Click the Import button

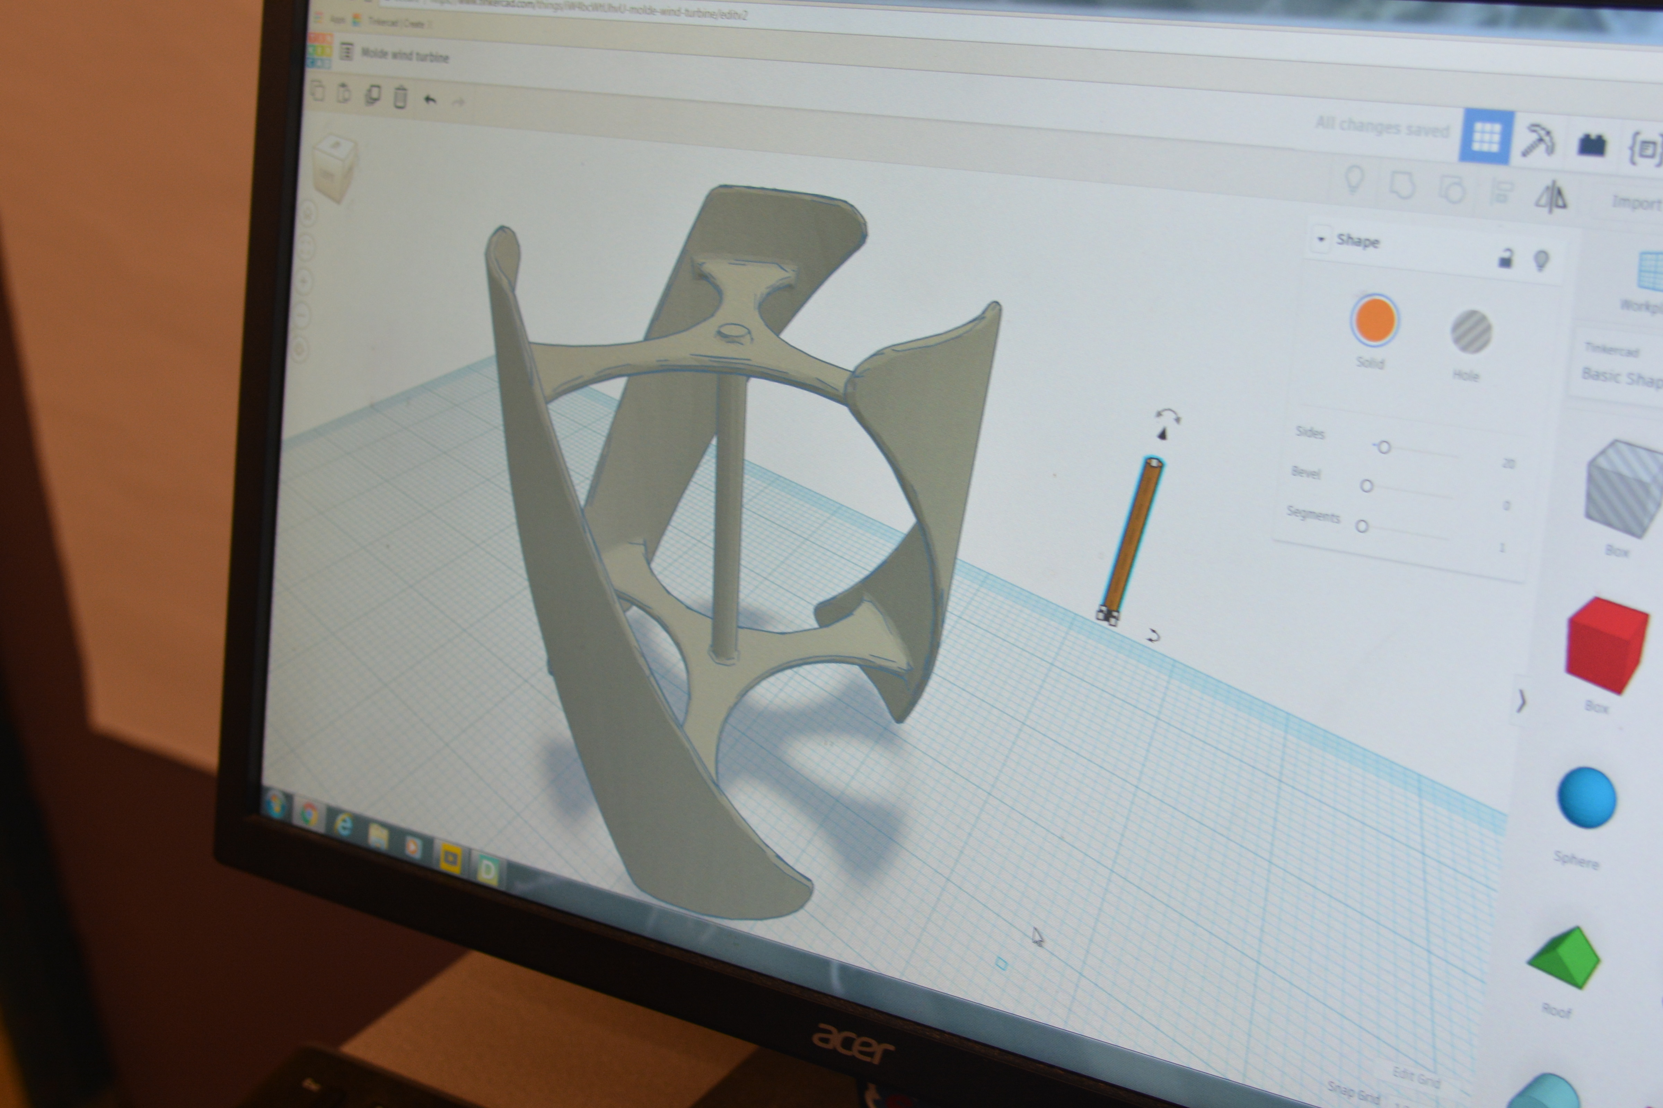1636,204
